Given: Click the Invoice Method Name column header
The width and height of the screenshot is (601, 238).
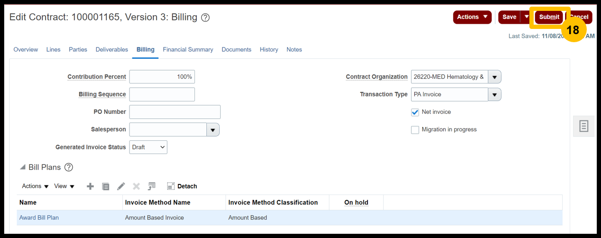Looking at the screenshot, I should tap(174, 202).
